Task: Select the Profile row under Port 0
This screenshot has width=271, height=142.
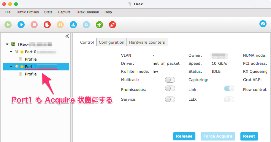Action: (36, 59)
